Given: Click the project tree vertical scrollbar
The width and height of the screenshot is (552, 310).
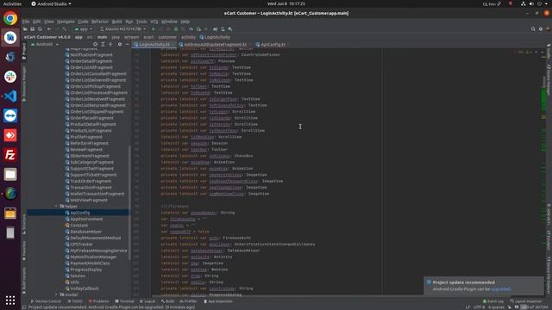Looking at the screenshot, I should (129, 203).
